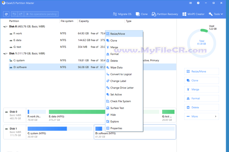The height and width of the screenshot is (152, 229).
Task: Click the refresh disk icon in toolbar
Action: 6,14
